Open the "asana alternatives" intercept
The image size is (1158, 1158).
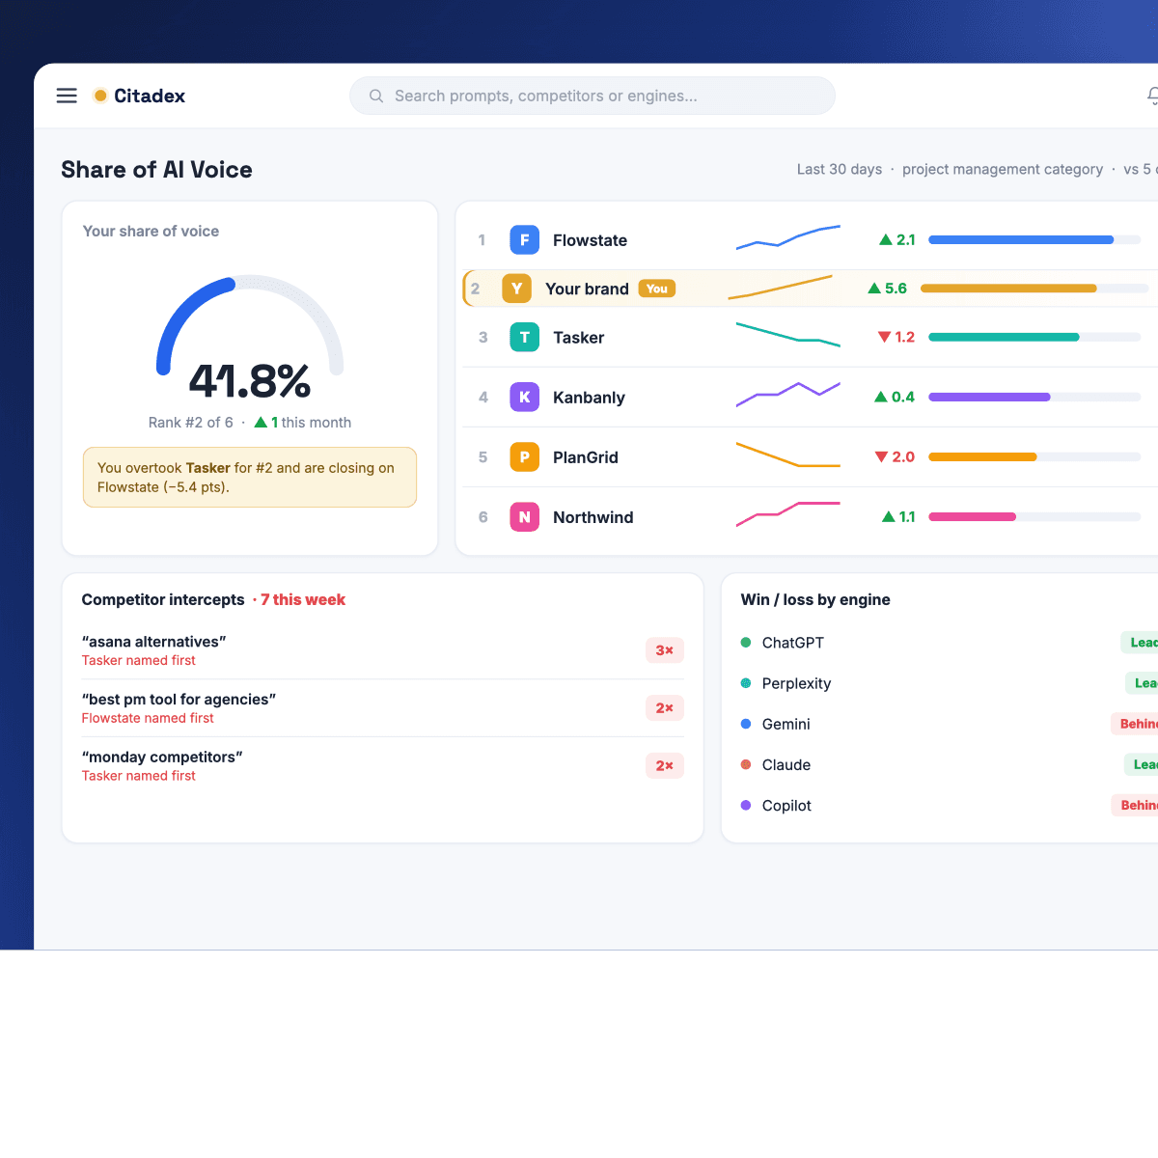coord(382,650)
